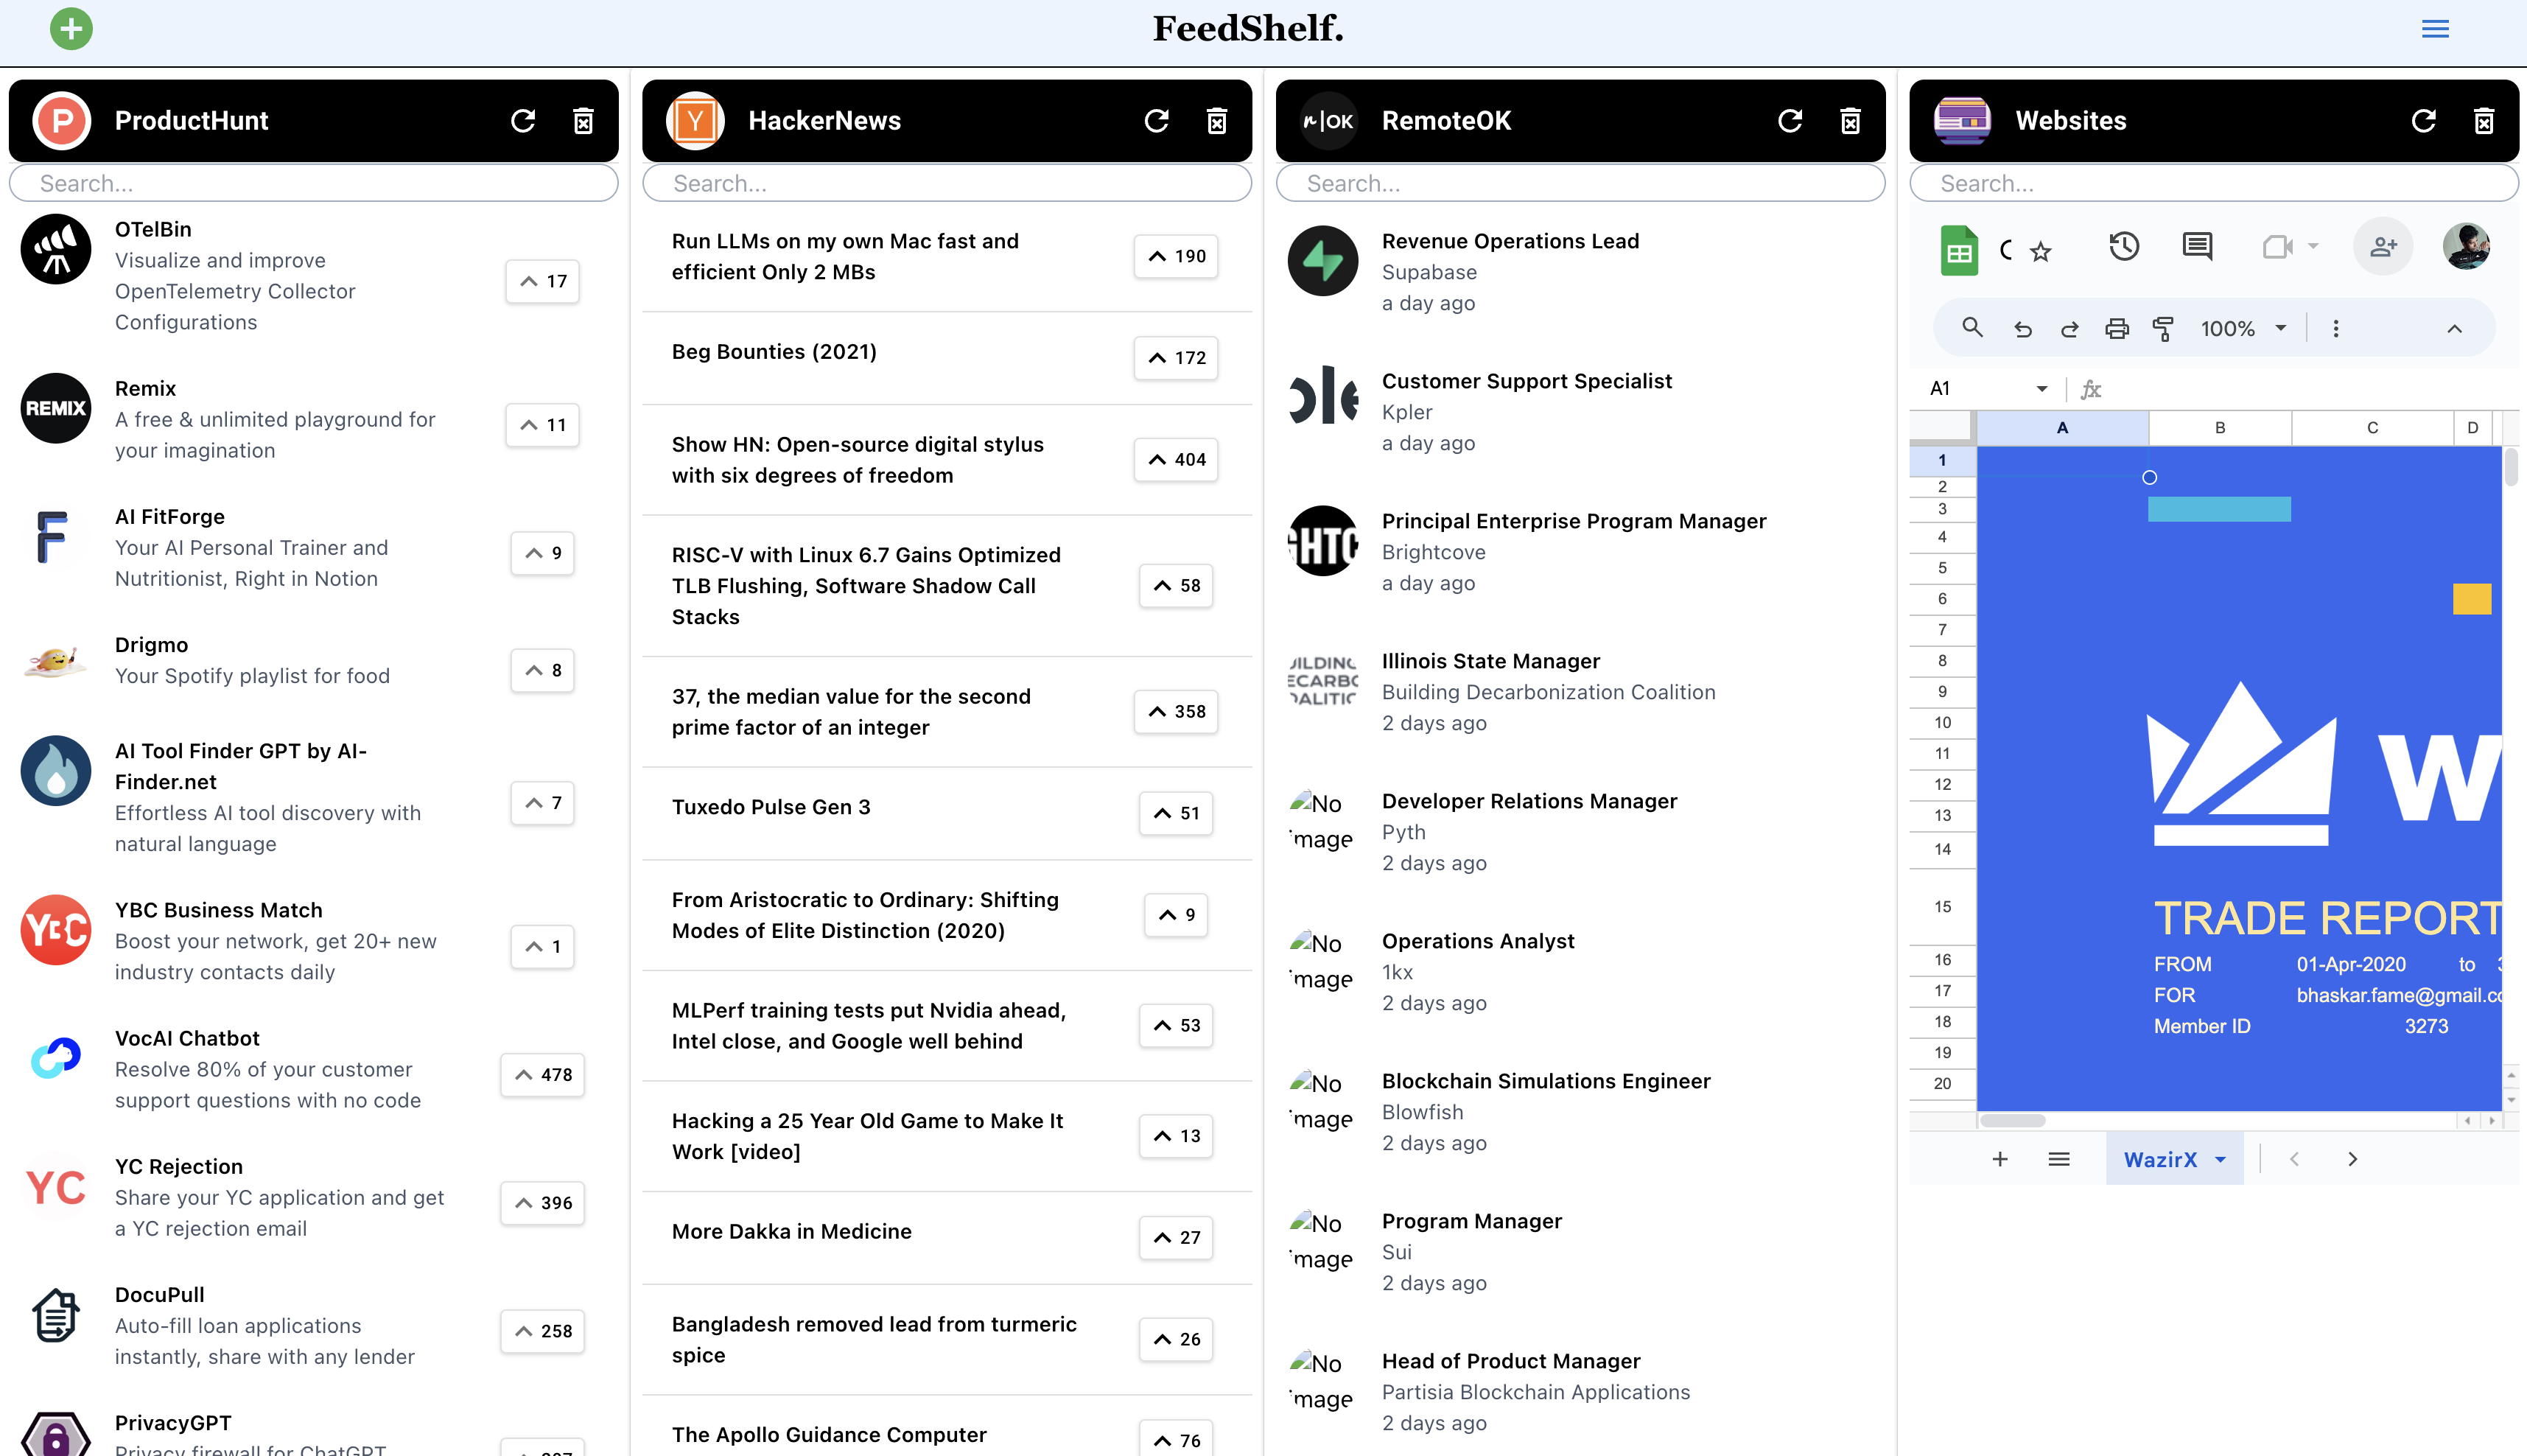Upvote OTelBin with 17 votes
The height and width of the screenshot is (1456, 2527).
pos(543,282)
